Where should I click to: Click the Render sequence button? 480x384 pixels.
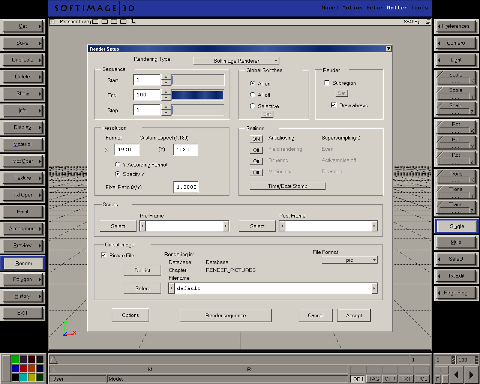[226, 315]
